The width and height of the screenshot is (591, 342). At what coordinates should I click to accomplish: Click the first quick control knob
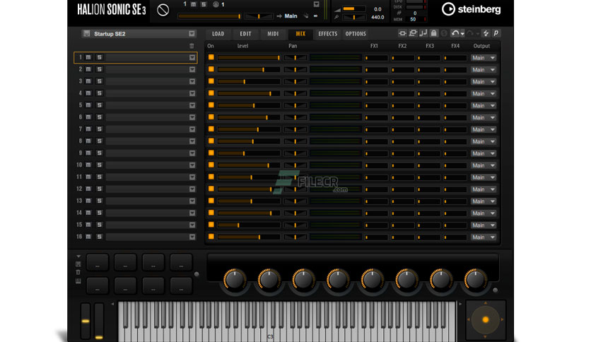click(x=235, y=280)
